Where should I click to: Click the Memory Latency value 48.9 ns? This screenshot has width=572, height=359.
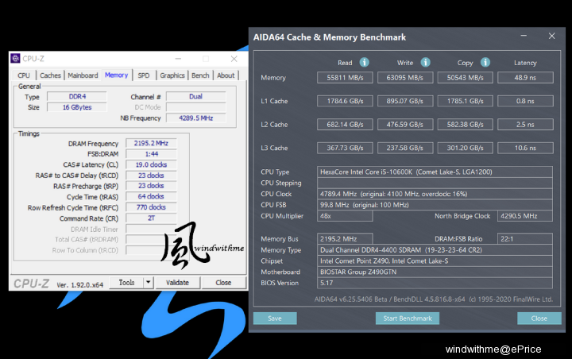(x=525, y=78)
